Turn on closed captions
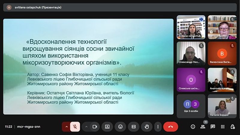The width and height of the screenshot is (240, 135). click(134, 127)
